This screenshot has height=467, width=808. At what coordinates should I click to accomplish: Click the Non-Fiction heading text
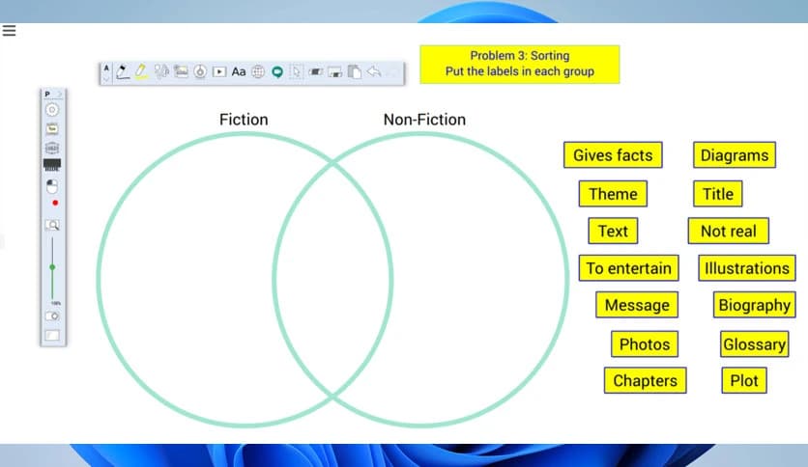pyautogui.click(x=424, y=120)
